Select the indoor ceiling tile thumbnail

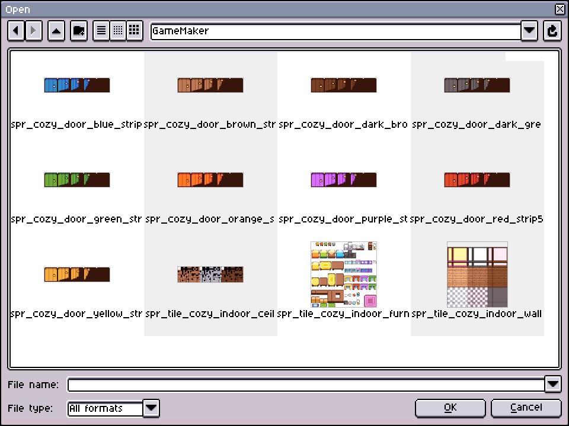[210, 274]
